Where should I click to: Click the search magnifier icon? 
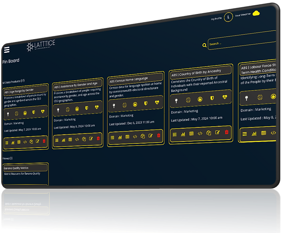(x=204, y=45)
